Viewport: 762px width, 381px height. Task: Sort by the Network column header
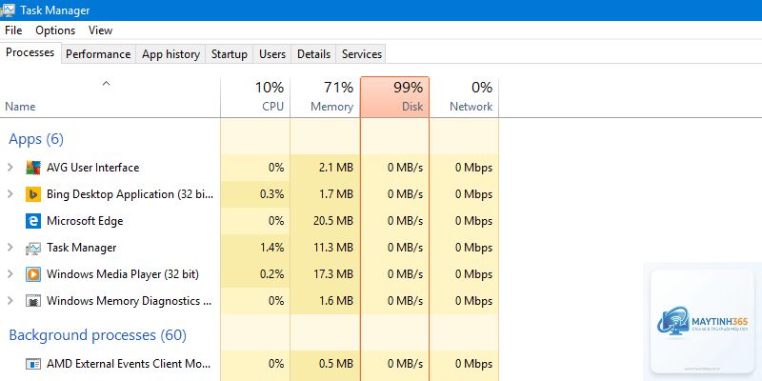click(464, 97)
